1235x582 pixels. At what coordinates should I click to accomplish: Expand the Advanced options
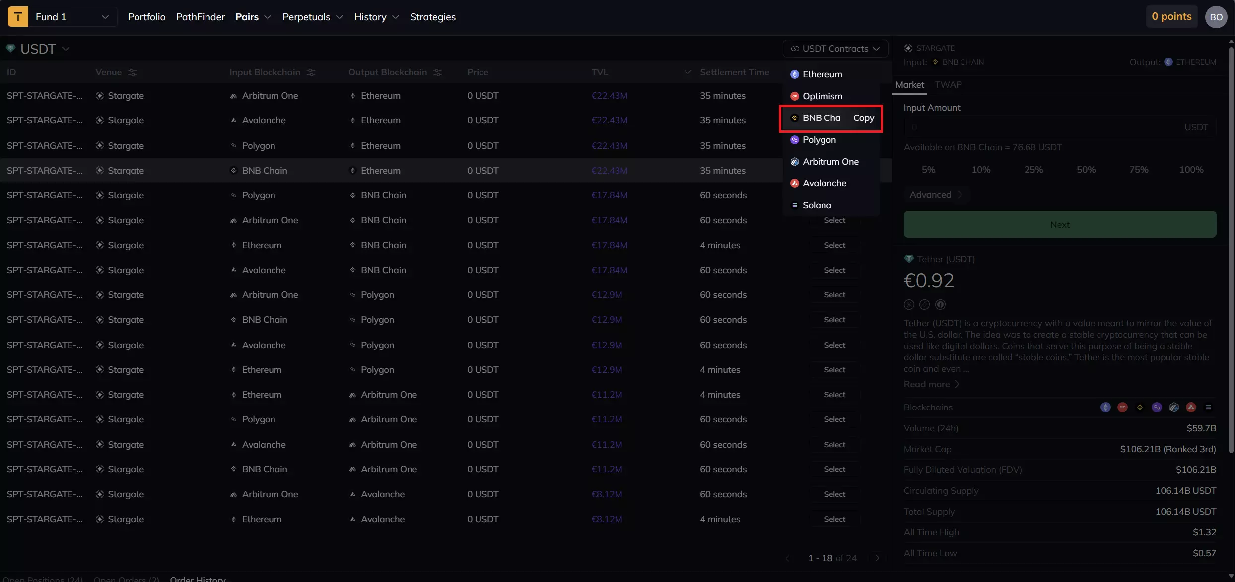(936, 195)
